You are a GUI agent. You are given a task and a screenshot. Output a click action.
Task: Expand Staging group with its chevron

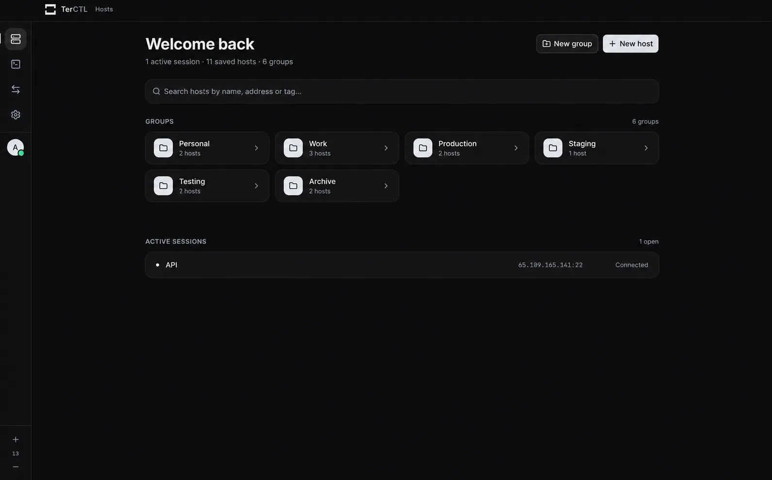[646, 148]
